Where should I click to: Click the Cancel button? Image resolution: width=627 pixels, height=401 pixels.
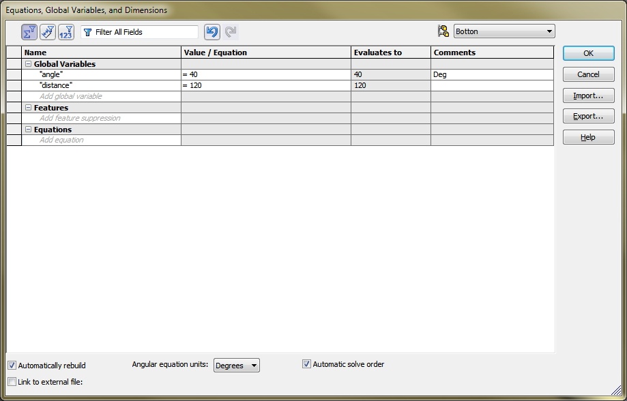[588, 74]
